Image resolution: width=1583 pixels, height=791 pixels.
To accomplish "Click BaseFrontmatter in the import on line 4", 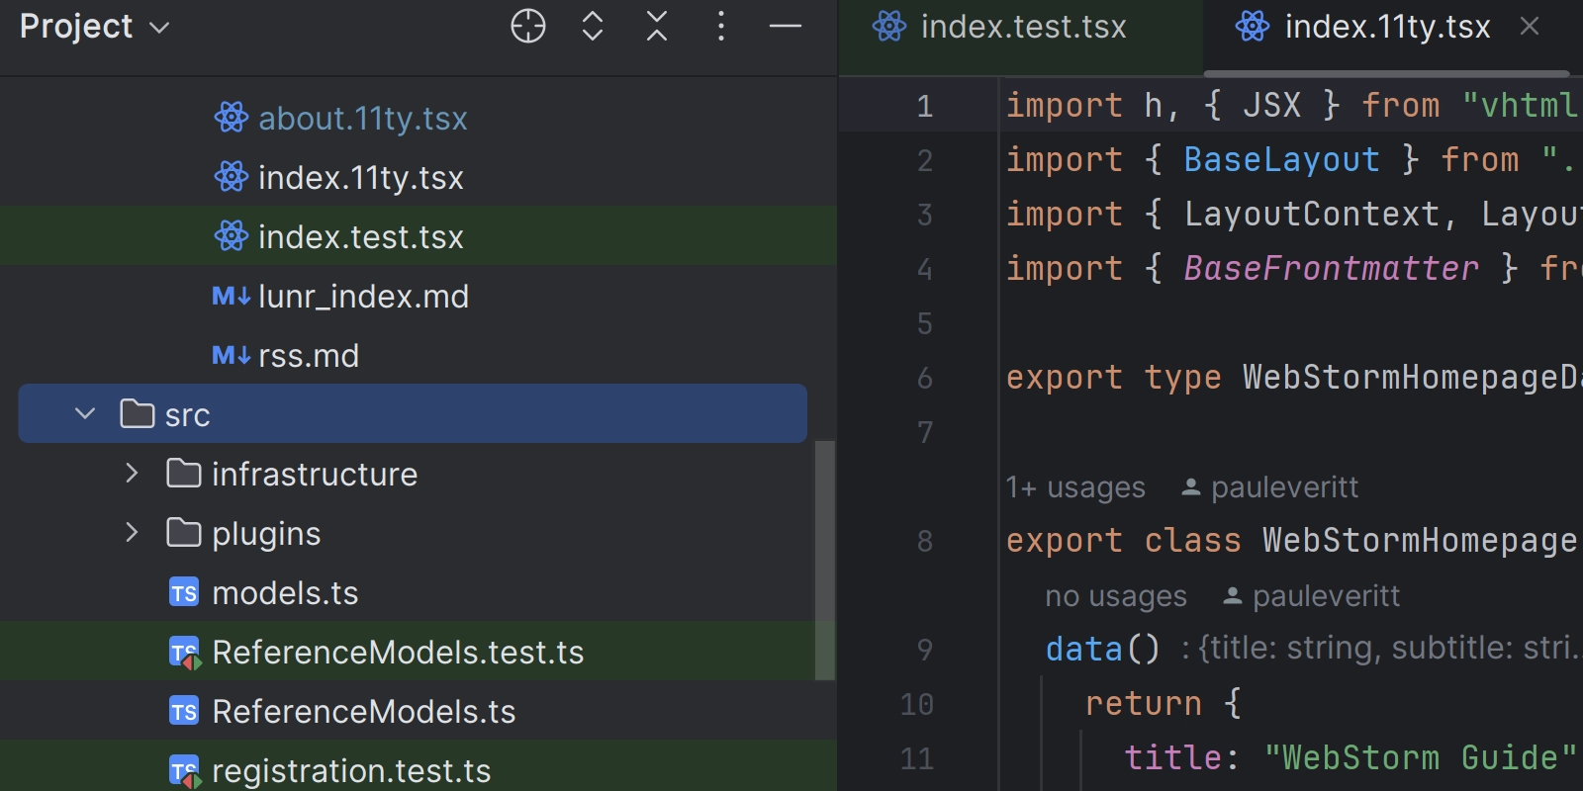I will pos(1331,269).
